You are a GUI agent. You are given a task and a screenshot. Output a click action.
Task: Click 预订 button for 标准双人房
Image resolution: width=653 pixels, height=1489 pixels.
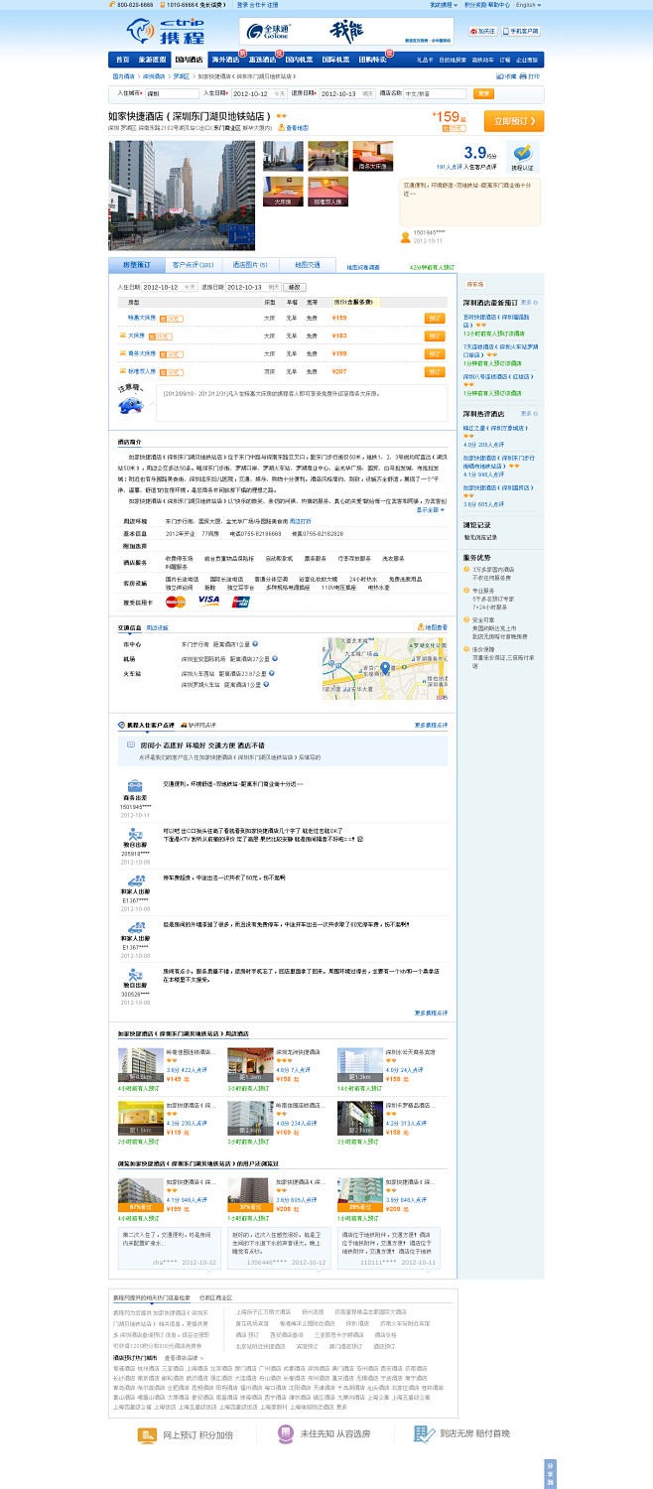pyautogui.click(x=435, y=371)
